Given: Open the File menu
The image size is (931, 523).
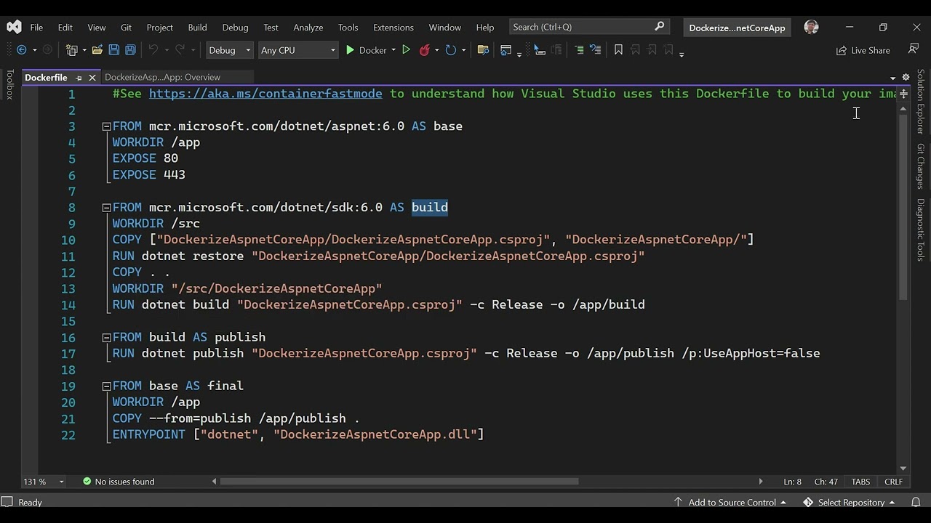Looking at the screenshot, I should [36, 27].
